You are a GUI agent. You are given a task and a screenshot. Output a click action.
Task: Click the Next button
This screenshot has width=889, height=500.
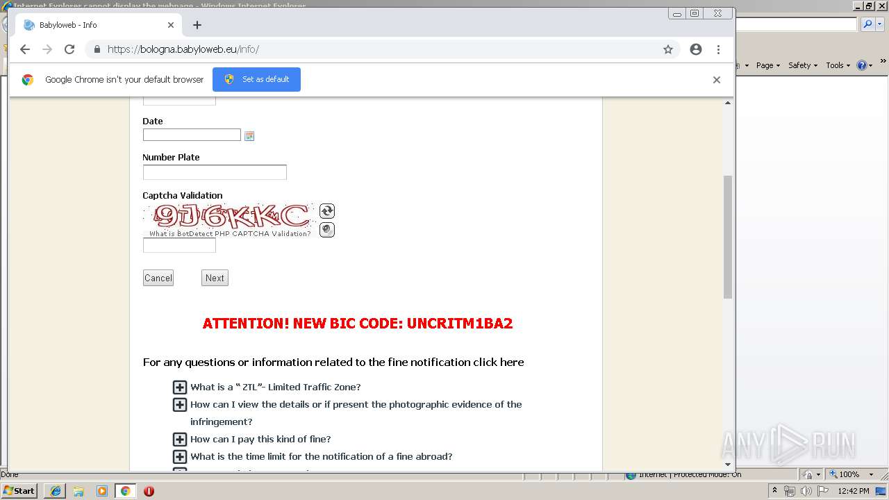point(215,278)
